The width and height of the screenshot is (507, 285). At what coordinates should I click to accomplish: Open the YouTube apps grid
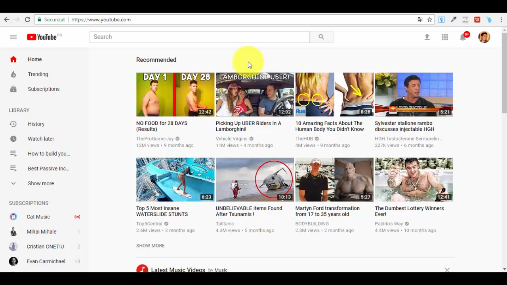click(445, 37)
